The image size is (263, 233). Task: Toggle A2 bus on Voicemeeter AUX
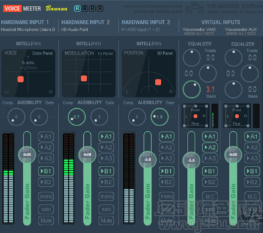(252, 147)
